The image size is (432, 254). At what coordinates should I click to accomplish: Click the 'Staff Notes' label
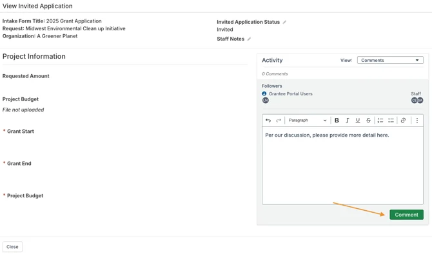[x=231, y=39]
